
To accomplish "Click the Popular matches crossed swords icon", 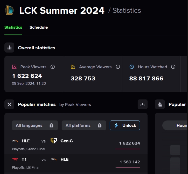I will tap(9, 104).
